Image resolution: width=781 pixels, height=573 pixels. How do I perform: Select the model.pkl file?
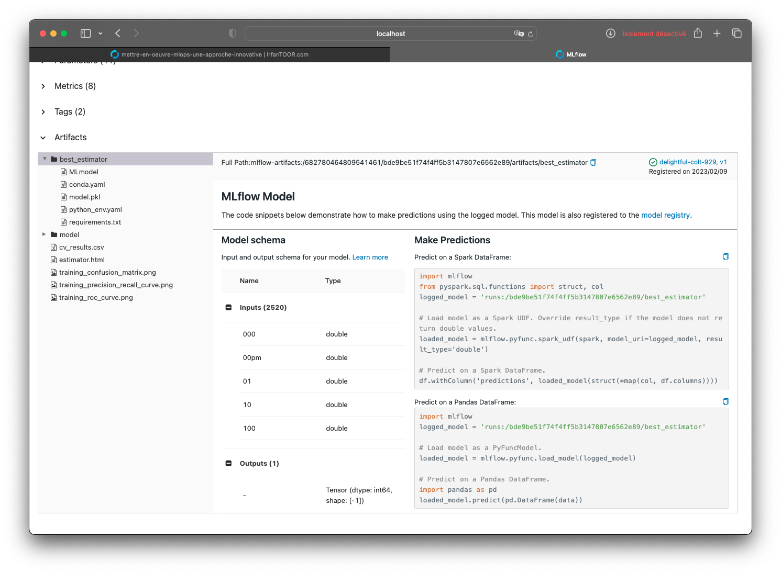[84, 197]
